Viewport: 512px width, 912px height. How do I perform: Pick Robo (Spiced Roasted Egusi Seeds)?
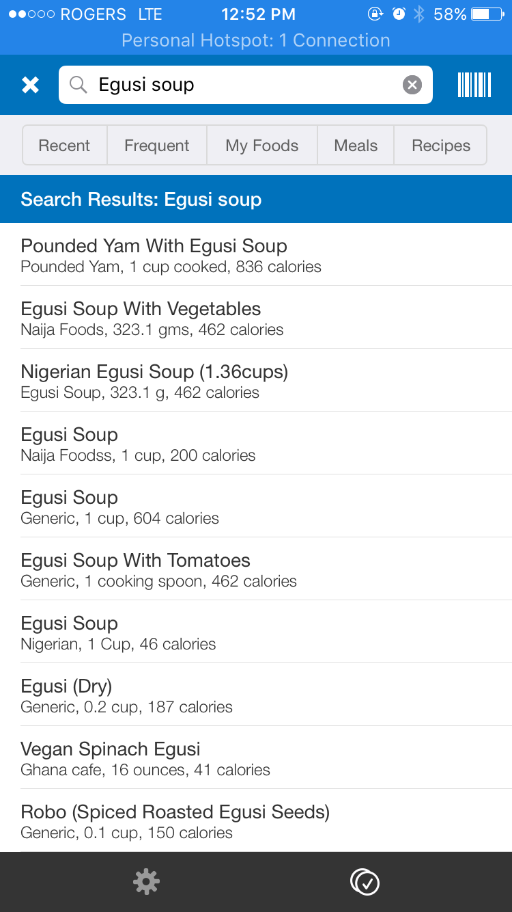coord(256,821)
